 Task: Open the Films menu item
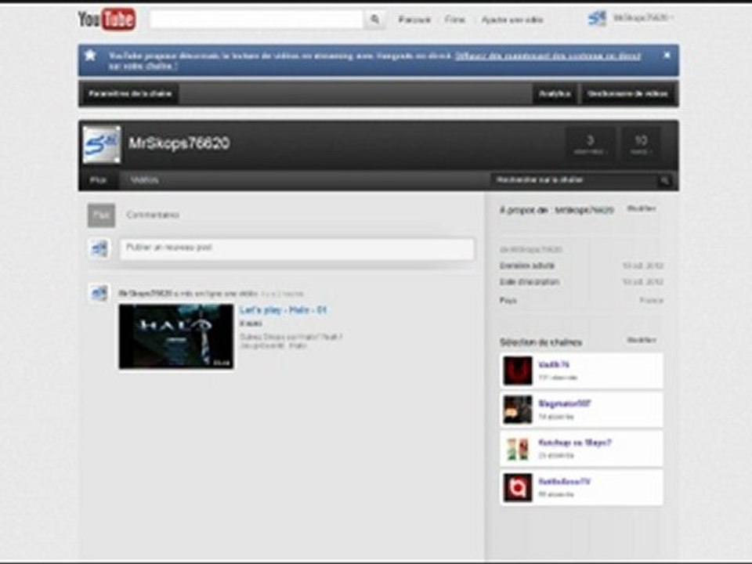tap(454, 20)
